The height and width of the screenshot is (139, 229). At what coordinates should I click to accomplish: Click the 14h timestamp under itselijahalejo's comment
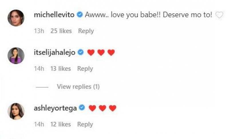pyautogui.click(x=39, y=69)
